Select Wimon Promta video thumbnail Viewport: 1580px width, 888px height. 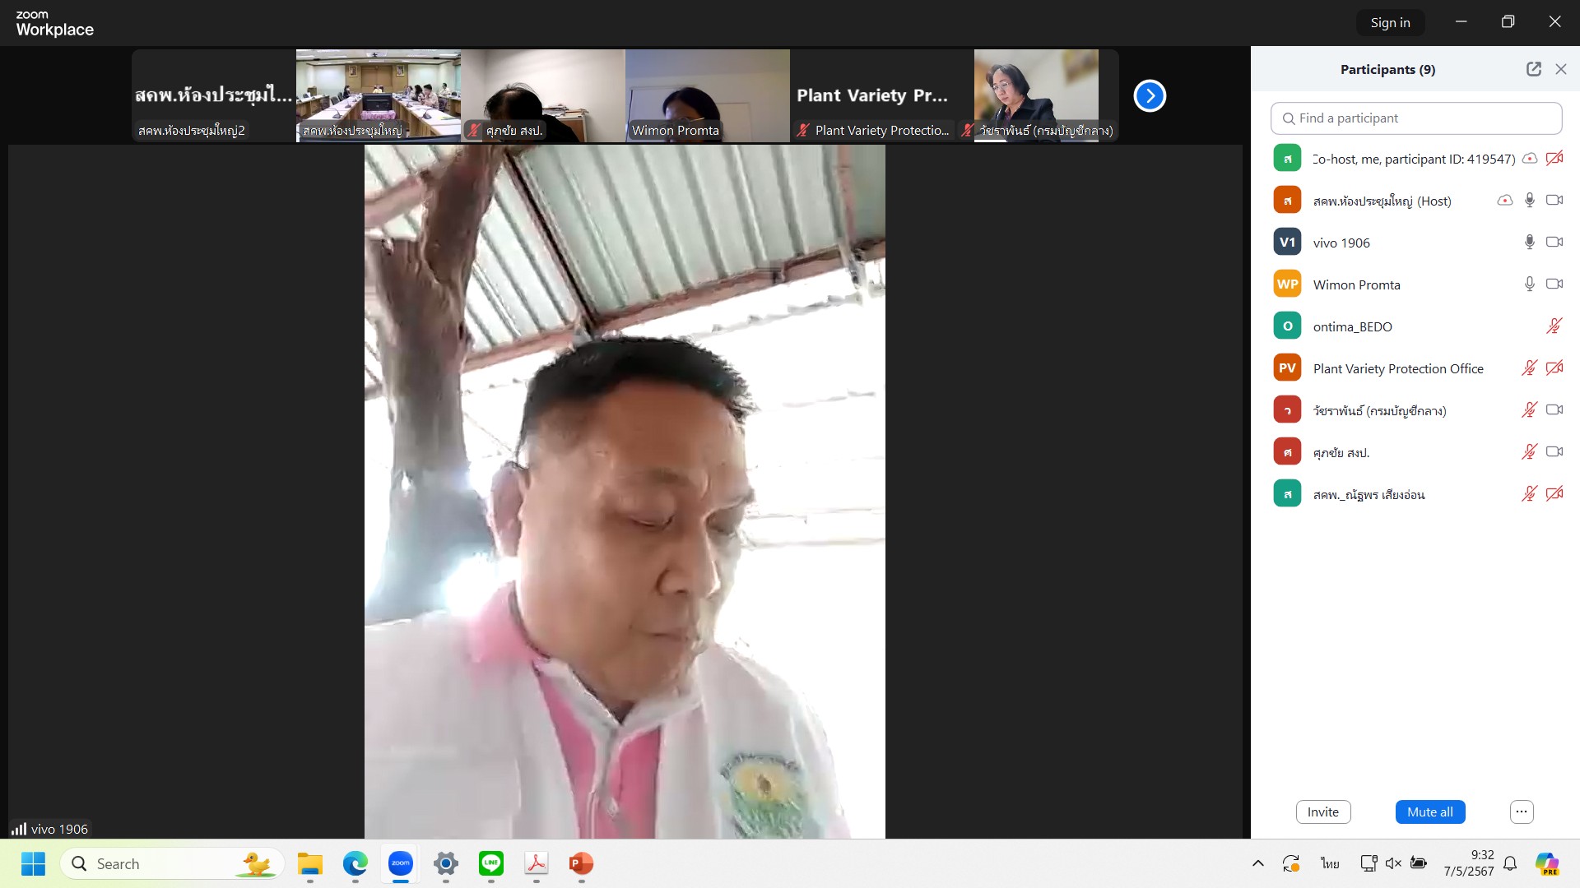pyautogui.click(x=708, y=95)
